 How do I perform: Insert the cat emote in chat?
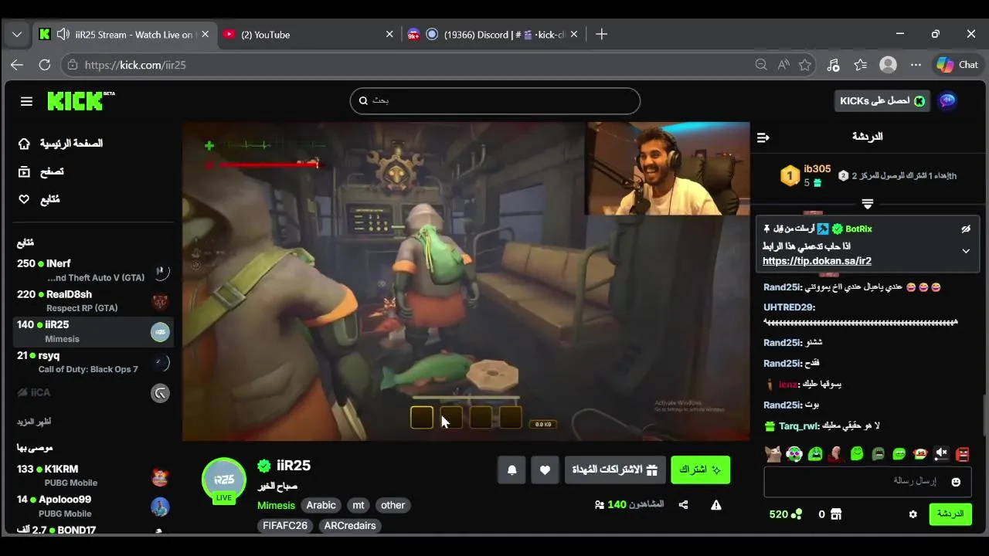pyautogui.click(x=773, y=454)
